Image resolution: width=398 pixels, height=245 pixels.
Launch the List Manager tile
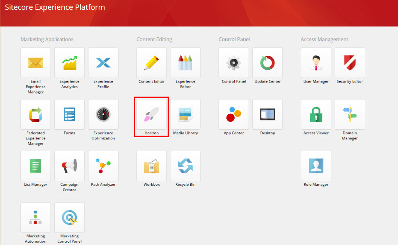point(35,166)
